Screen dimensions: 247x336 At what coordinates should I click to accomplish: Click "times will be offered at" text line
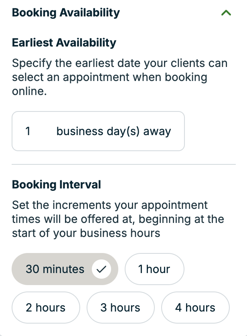pyautogui.click(x=118, y=219)
